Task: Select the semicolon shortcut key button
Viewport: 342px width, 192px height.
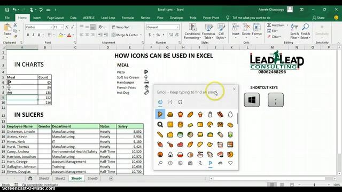Action: tap(276, 100)
